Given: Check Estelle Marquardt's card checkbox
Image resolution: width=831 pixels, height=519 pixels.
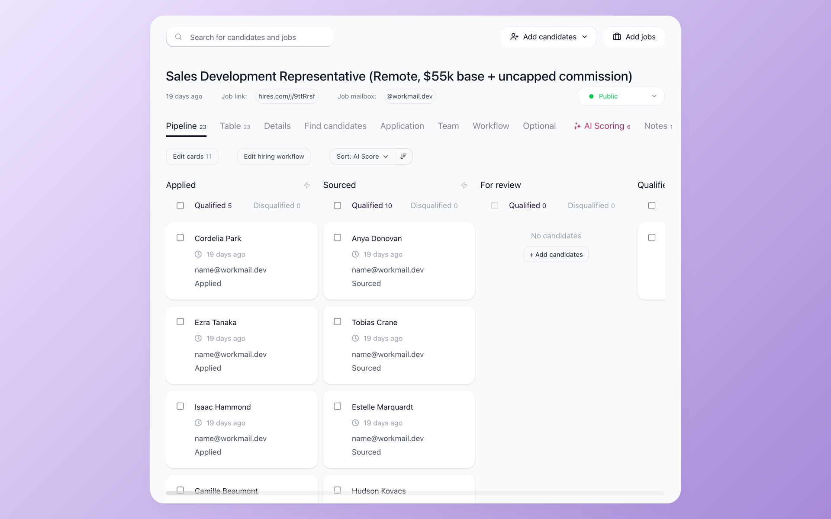Looking at the screenshot, I should click(x=338, y=406).
